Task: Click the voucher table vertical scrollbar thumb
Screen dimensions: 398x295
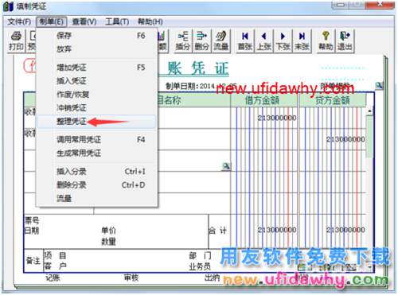Action: [x=369, y=137]
